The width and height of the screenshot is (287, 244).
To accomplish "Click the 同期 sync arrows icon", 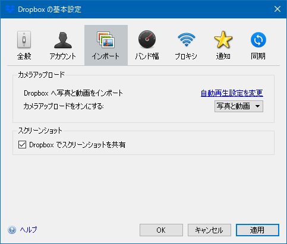I will point(258,40).
